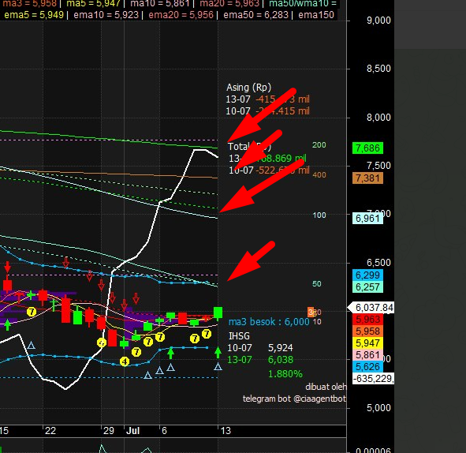Click the yellow 5,947 price tag

click(x=367, y=343)
